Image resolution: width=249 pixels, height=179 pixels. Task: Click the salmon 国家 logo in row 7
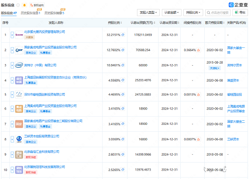(x=19, y=124)
